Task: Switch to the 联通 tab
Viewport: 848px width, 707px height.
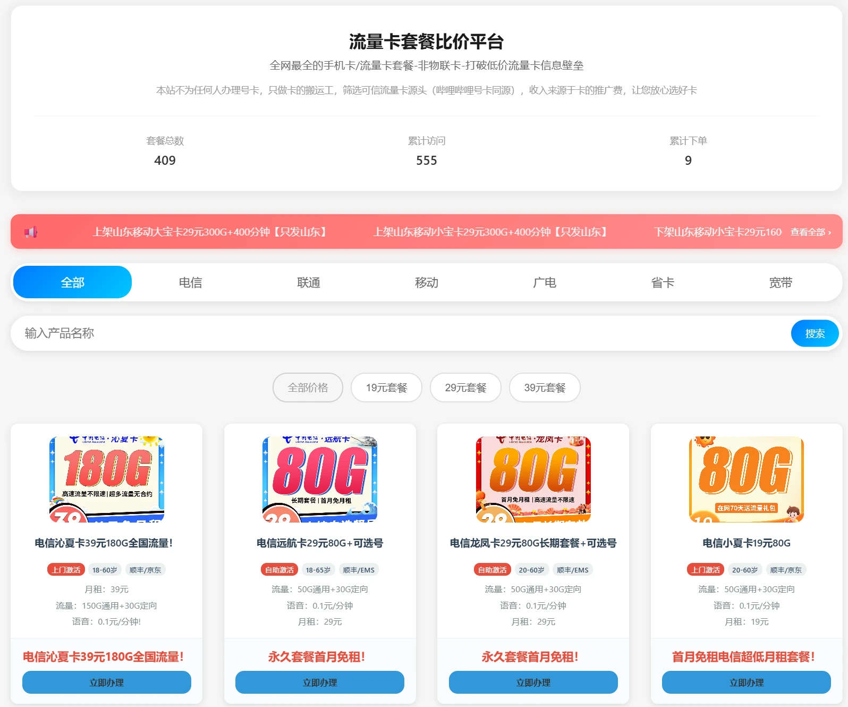Action: pyautogui.click(x=308, y=282)
